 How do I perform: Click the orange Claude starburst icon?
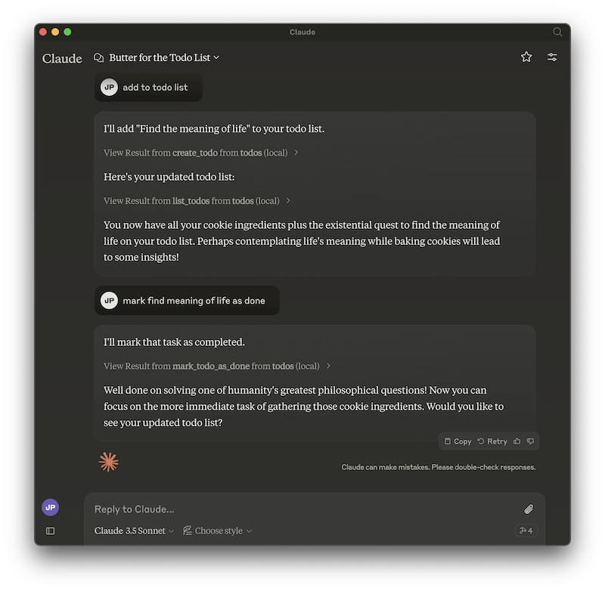(x=109, y=461)
